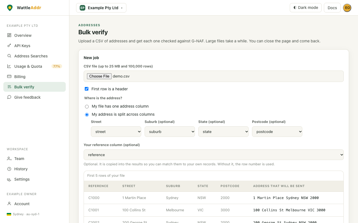Image resolution: width=358 pixels, height=223 pixels.
Task: Uncheck 'First row is a header'
Action: click(87, 89)
